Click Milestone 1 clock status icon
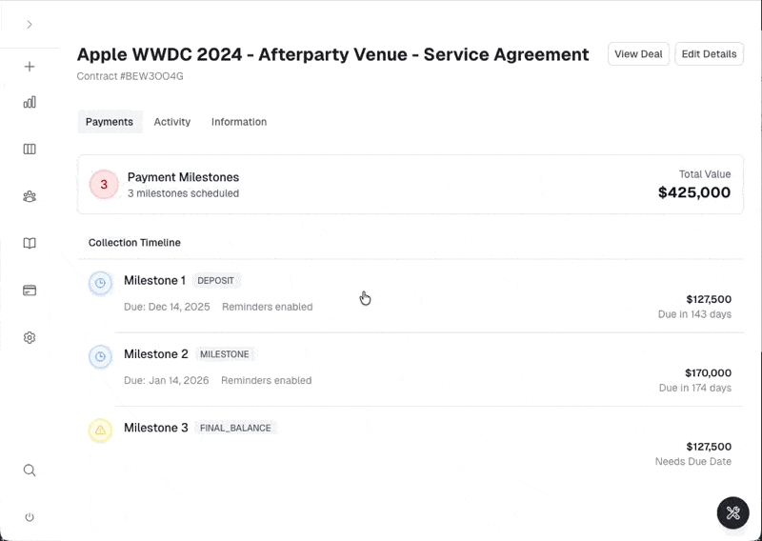This screenshot has width=762, height=541. click(x=100, y=283)
